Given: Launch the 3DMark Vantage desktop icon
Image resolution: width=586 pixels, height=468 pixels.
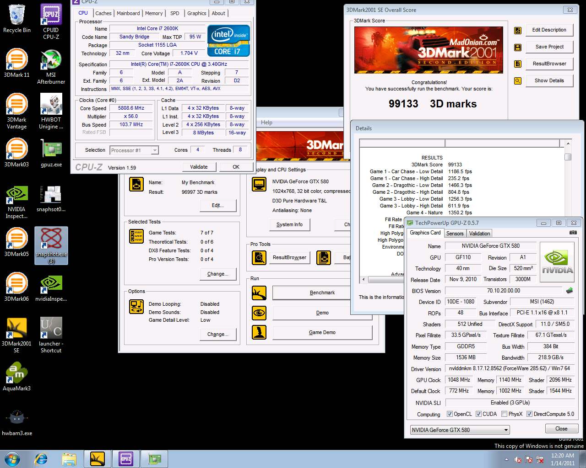Looking at the screenshot, I should tap(17, 112).
